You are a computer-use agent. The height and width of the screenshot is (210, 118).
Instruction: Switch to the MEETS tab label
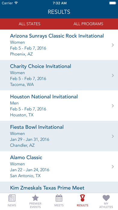click(x=59, y=205)
